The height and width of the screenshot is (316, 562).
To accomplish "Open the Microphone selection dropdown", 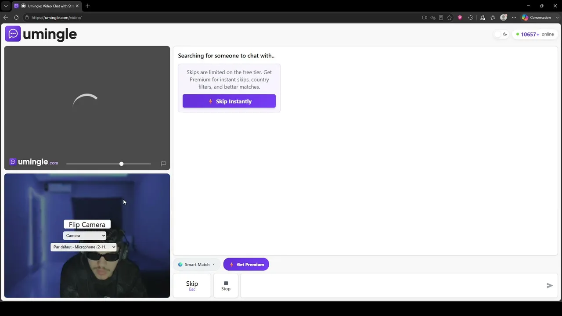I will pyautogui.click(x=83, y=247).
